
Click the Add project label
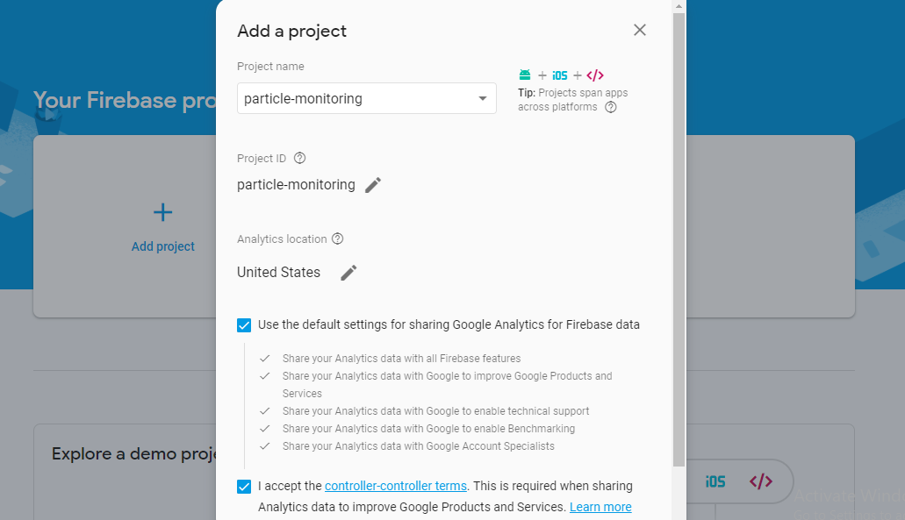(162, 246)
